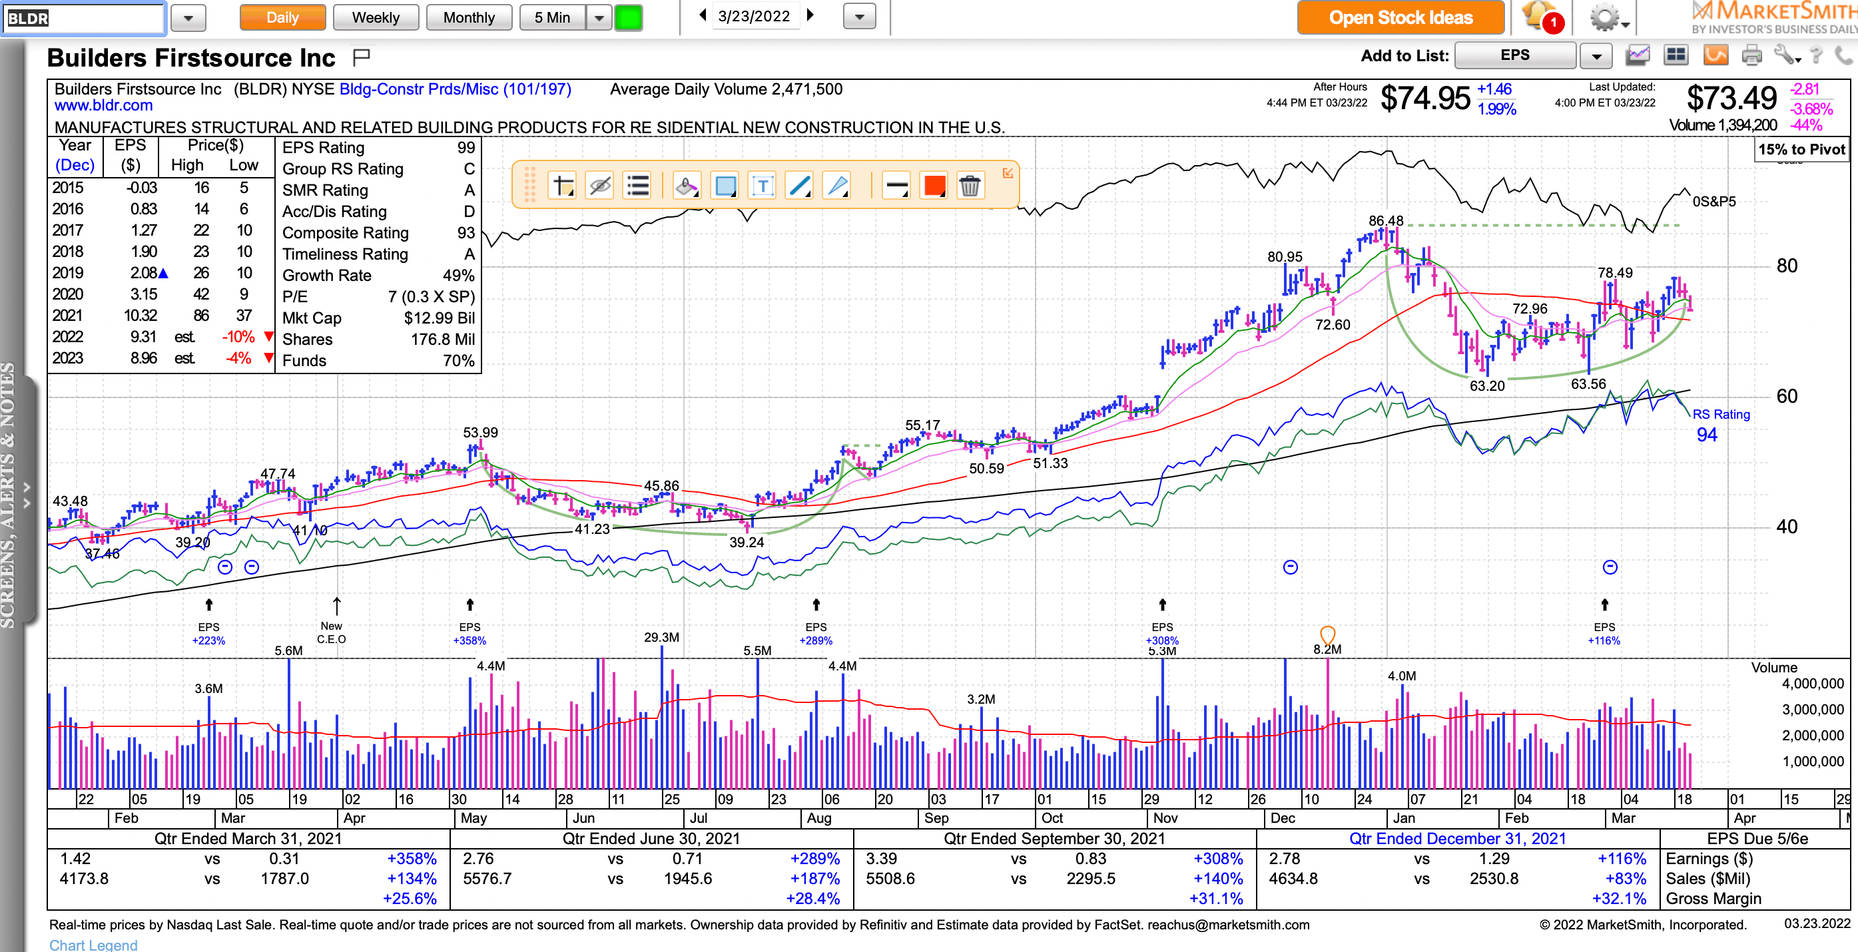Toggle the green status indicator
1858x952 pixels.
[x=627, y=17]
